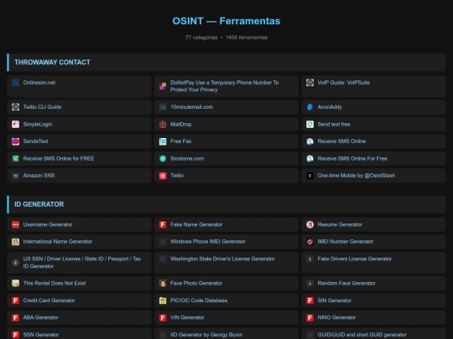Click the Credit Card Generator F icon

[x=16, y=300]
